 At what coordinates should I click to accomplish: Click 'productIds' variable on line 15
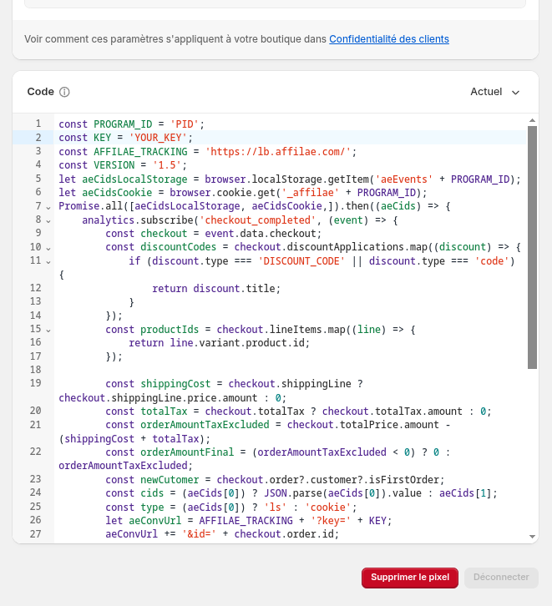(170, 329)
